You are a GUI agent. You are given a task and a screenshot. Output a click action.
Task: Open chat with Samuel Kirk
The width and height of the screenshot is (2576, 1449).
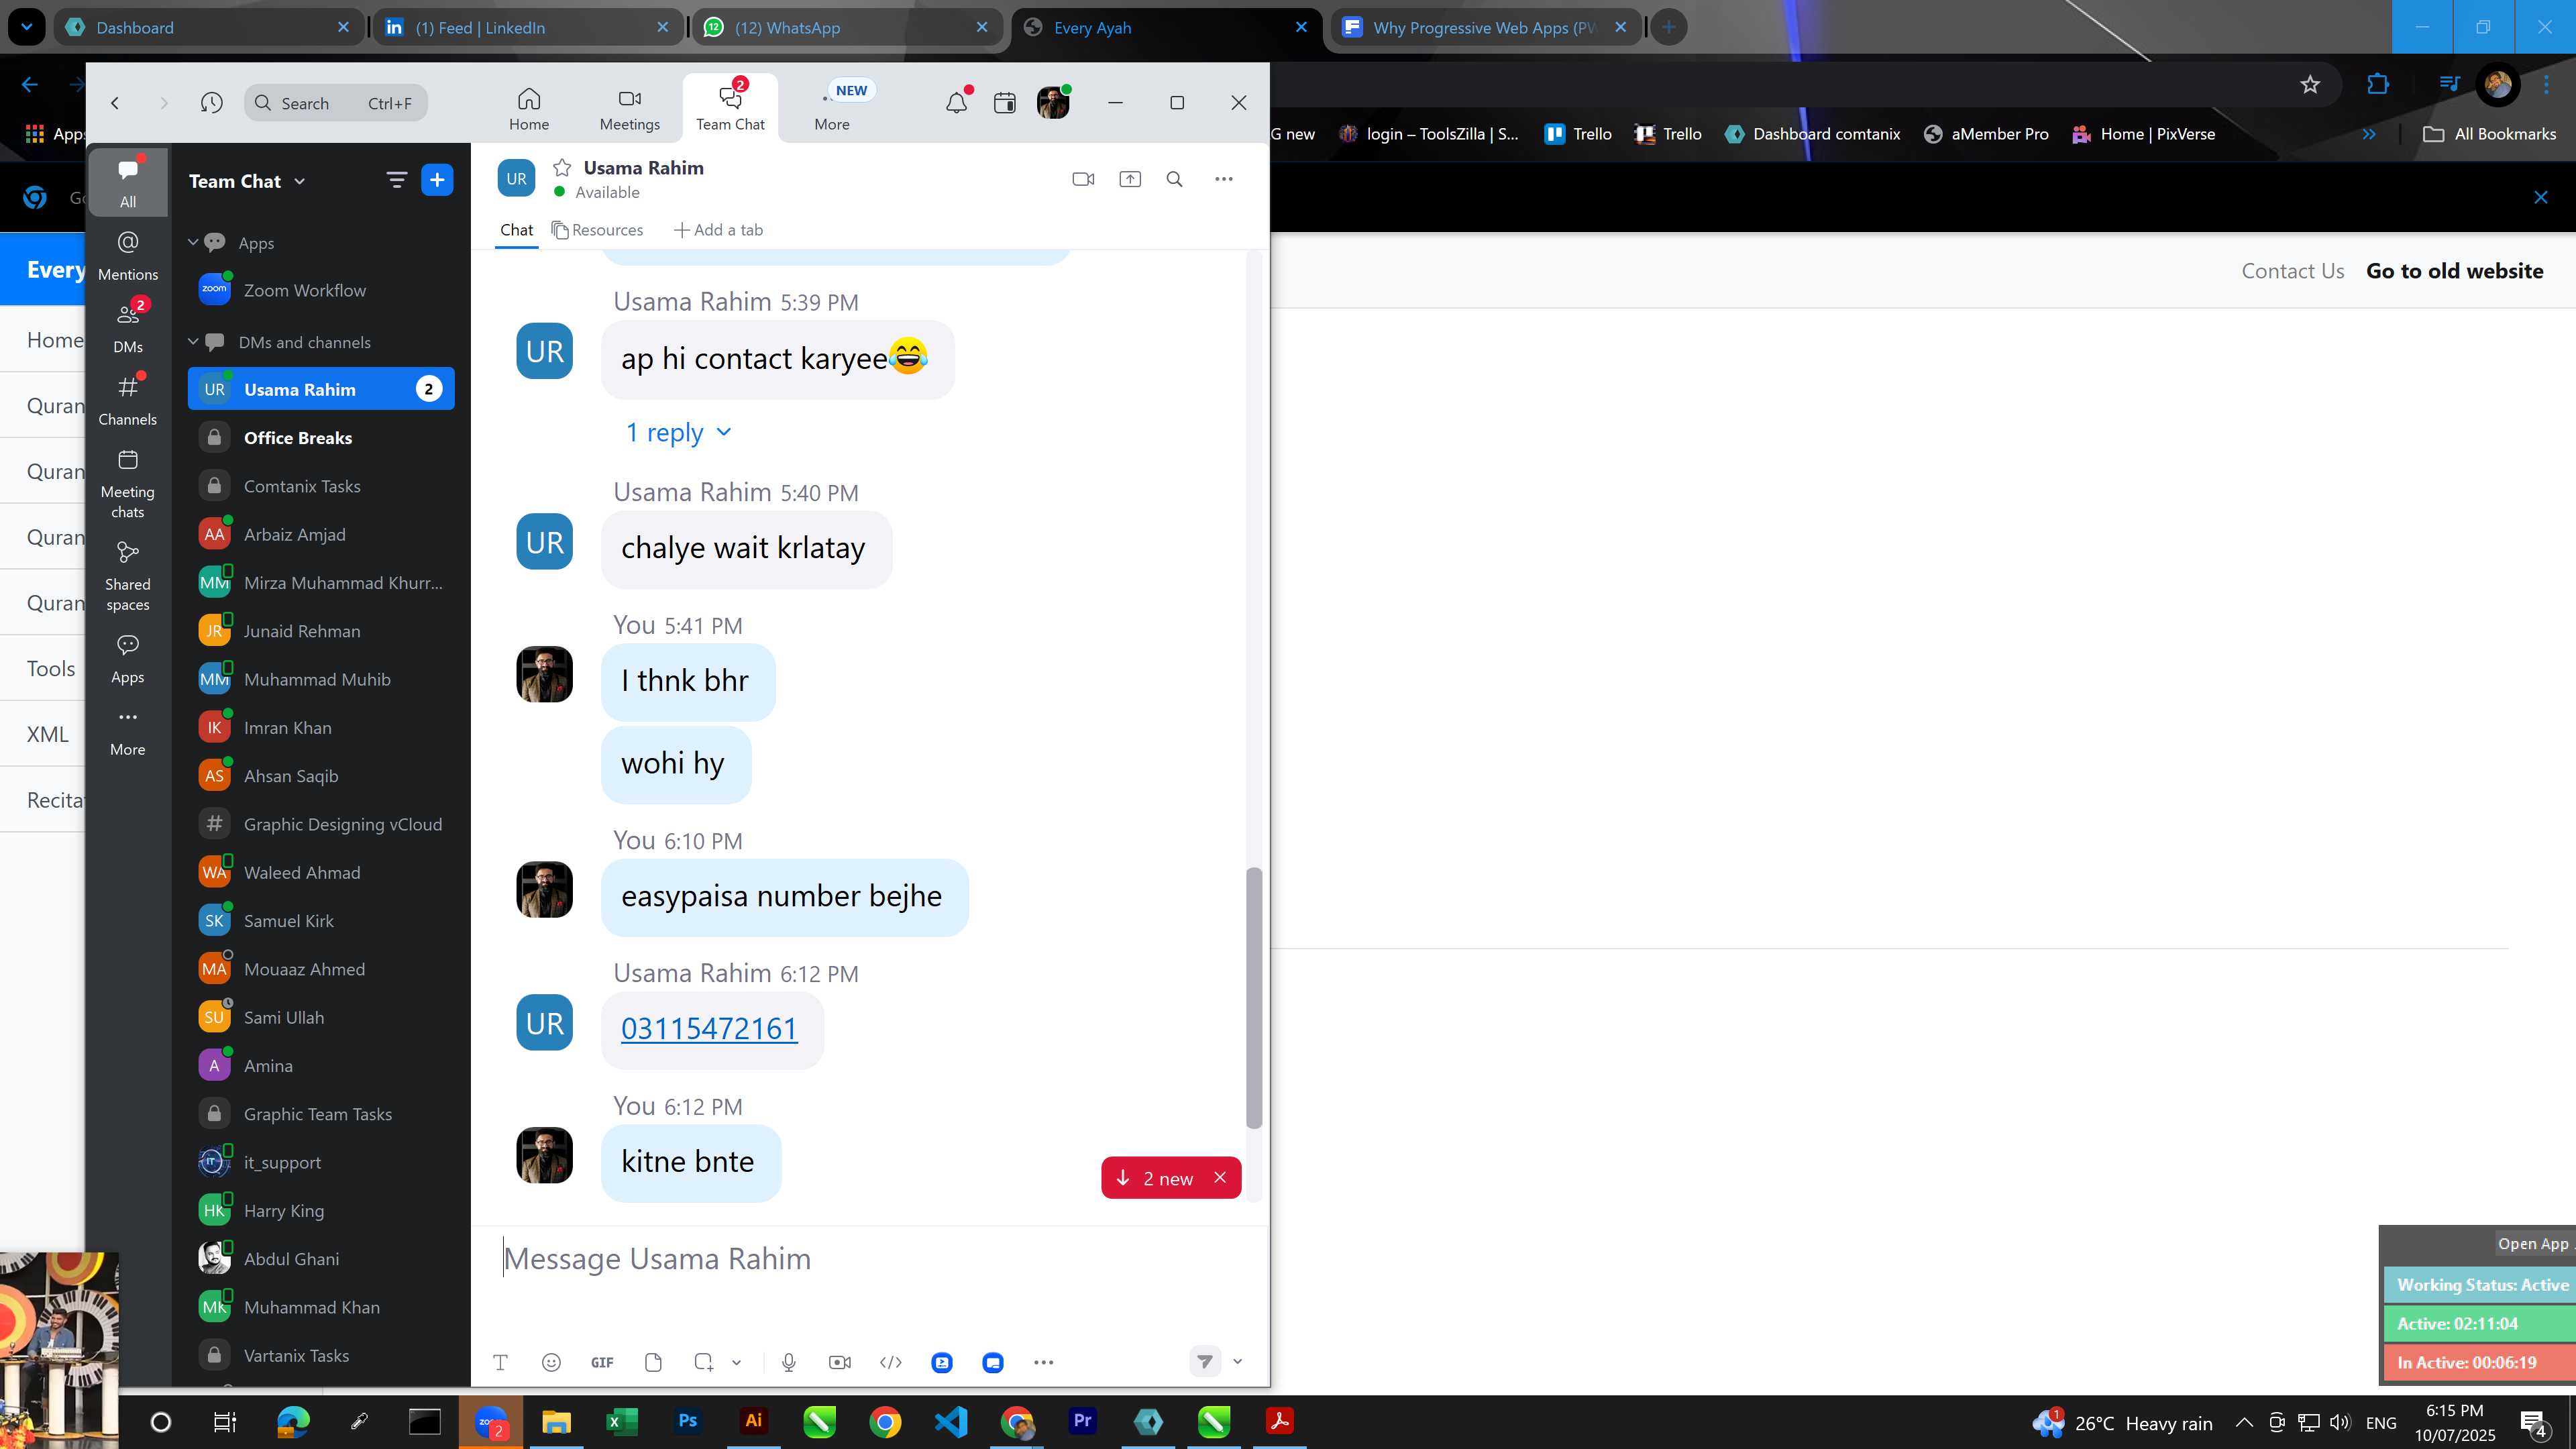321,921
